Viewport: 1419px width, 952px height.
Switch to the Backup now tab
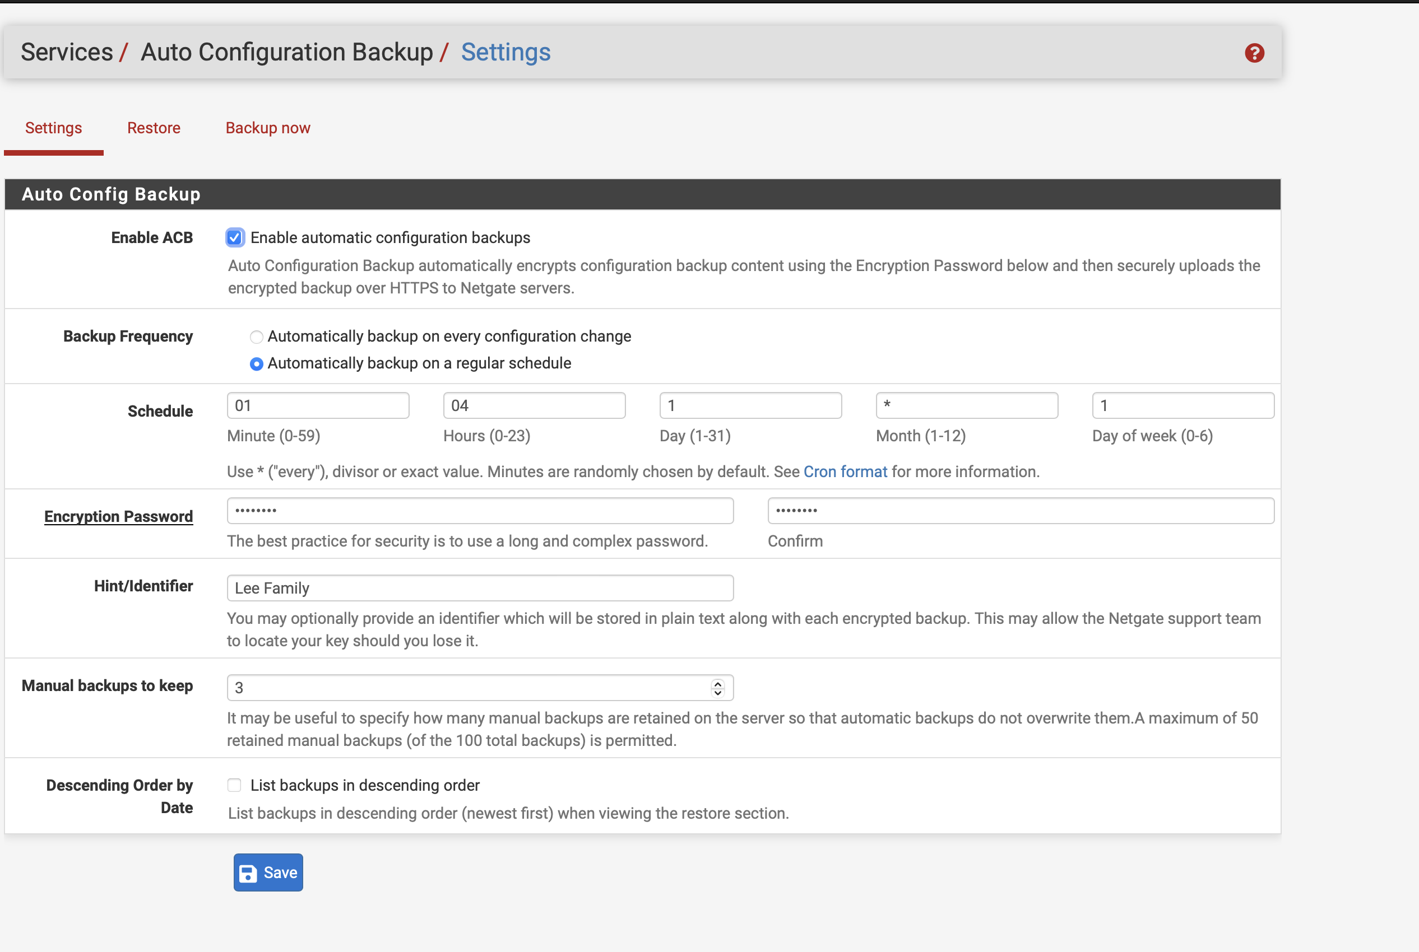tap(268, 128)
